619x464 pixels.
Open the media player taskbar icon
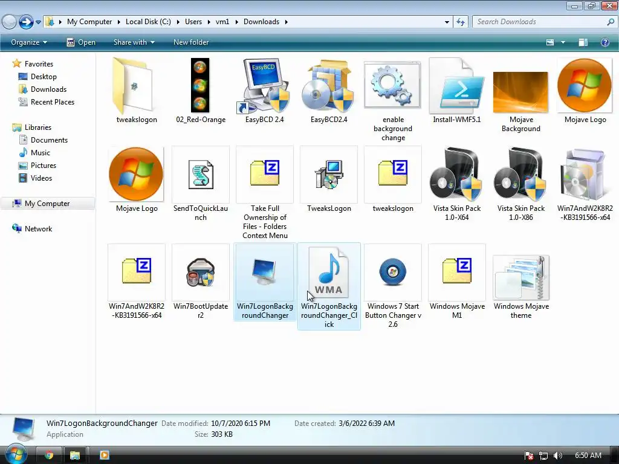click(x=104, y=455)
